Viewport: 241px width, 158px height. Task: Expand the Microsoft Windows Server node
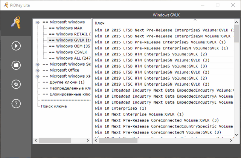coord(37,64)
